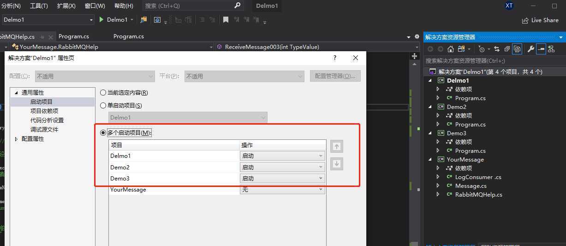Start debugging with green play arrow

click(x=102, y=19)
